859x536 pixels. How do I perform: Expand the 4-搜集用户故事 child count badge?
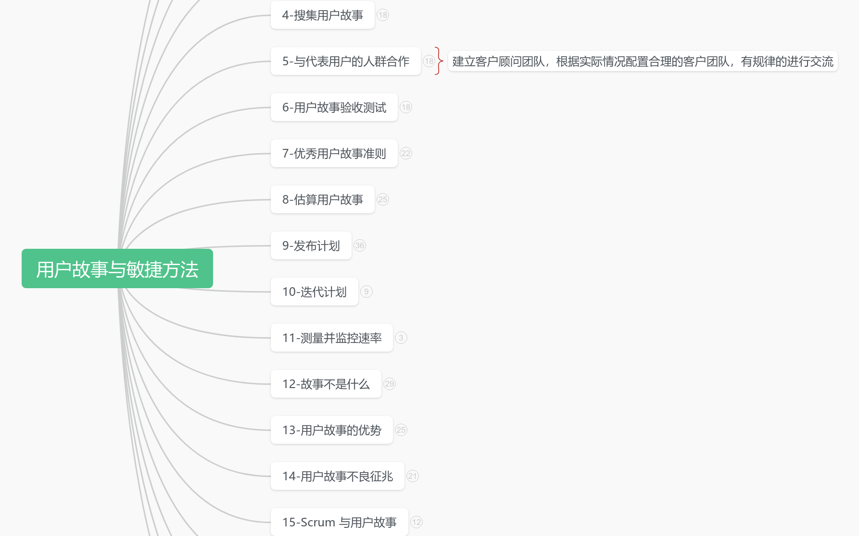pyautogui.click(x=383, y=15)
